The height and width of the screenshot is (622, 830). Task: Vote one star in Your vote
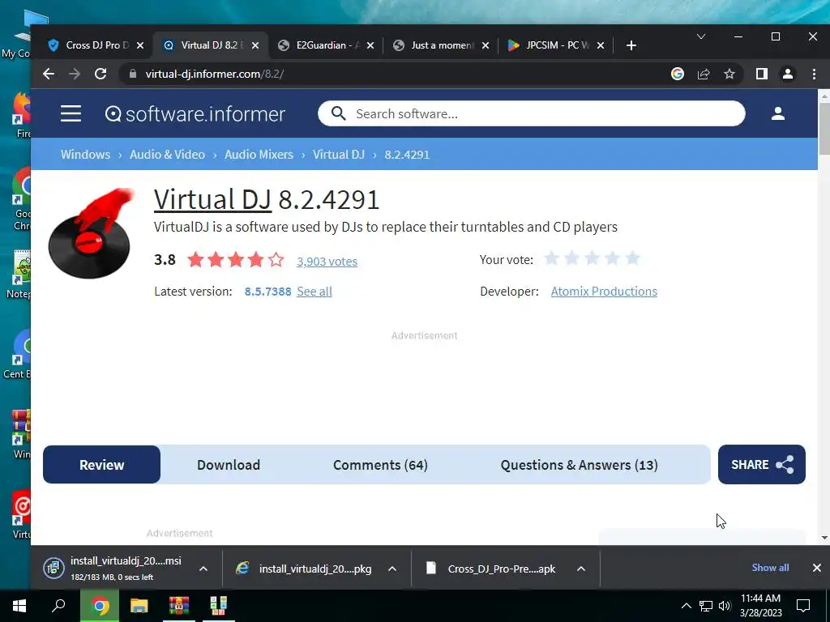552,258
